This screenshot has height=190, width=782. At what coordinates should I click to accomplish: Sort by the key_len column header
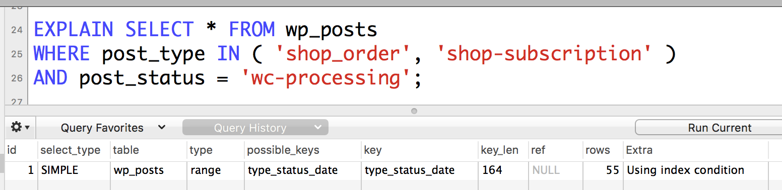[x=503, y=150]
